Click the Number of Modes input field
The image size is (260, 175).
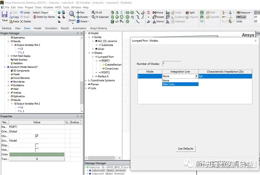click(x=172, y=64)
